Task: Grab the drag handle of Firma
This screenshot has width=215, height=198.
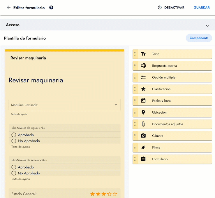Action: tap(135, 147)
